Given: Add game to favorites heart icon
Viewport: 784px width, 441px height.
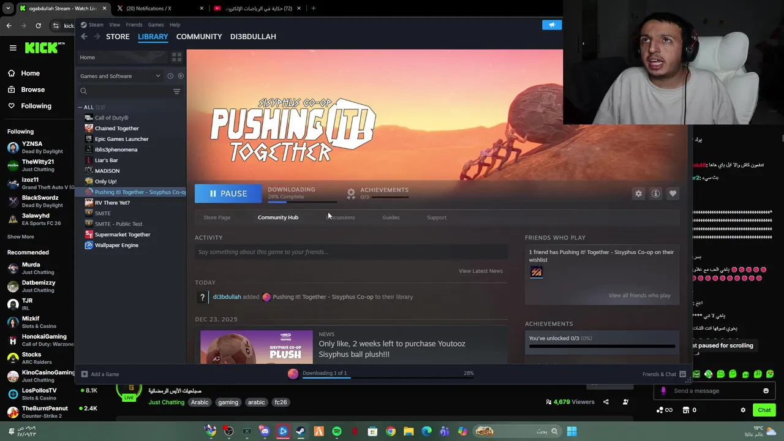Looking at the screenshot, I should pos(673,194).
